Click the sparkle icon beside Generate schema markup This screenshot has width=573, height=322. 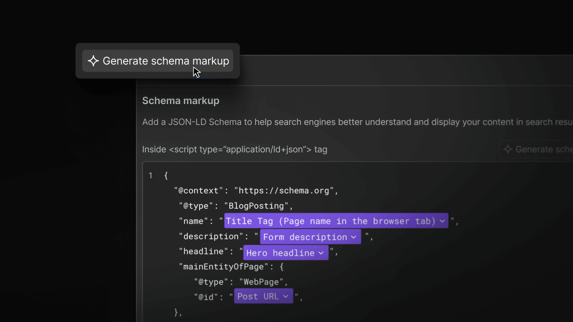pos(93,61)
